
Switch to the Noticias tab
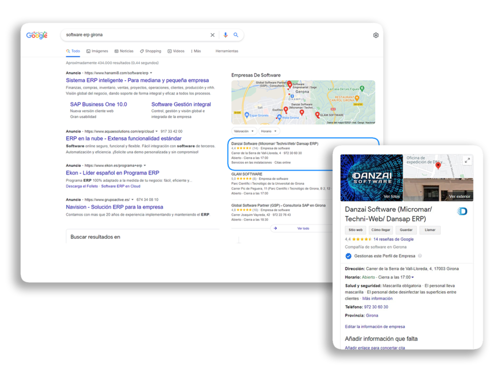point(124,51)
